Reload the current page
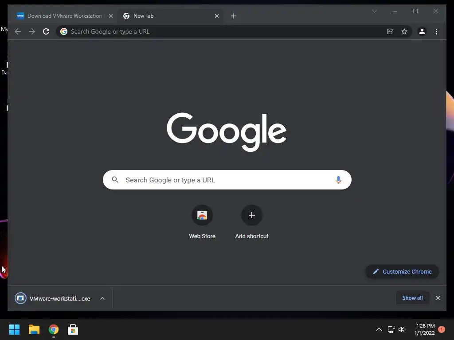 tap(46, 31)
